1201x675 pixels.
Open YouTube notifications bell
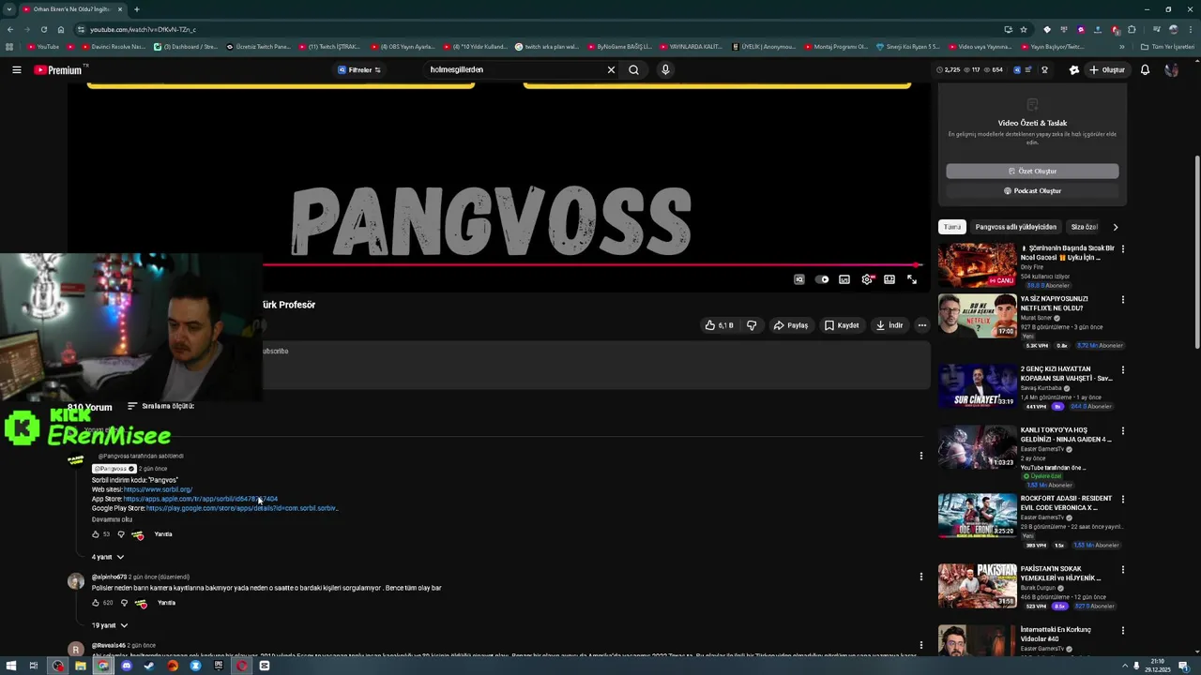tap(1145, 69)
